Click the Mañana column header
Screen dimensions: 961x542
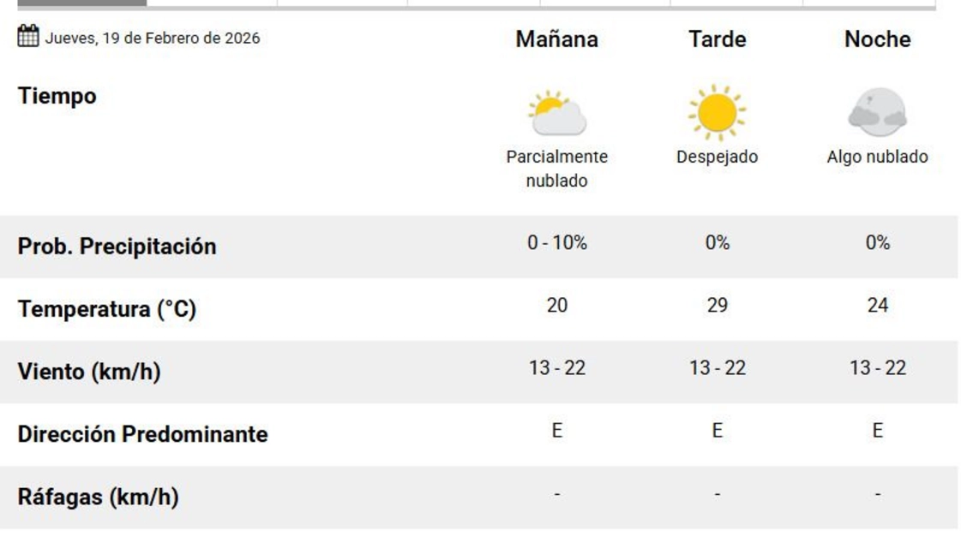point(556,39)
